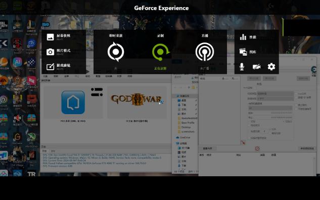
Task: Click the green Record (录制) icon
Action: coord(161,52)
